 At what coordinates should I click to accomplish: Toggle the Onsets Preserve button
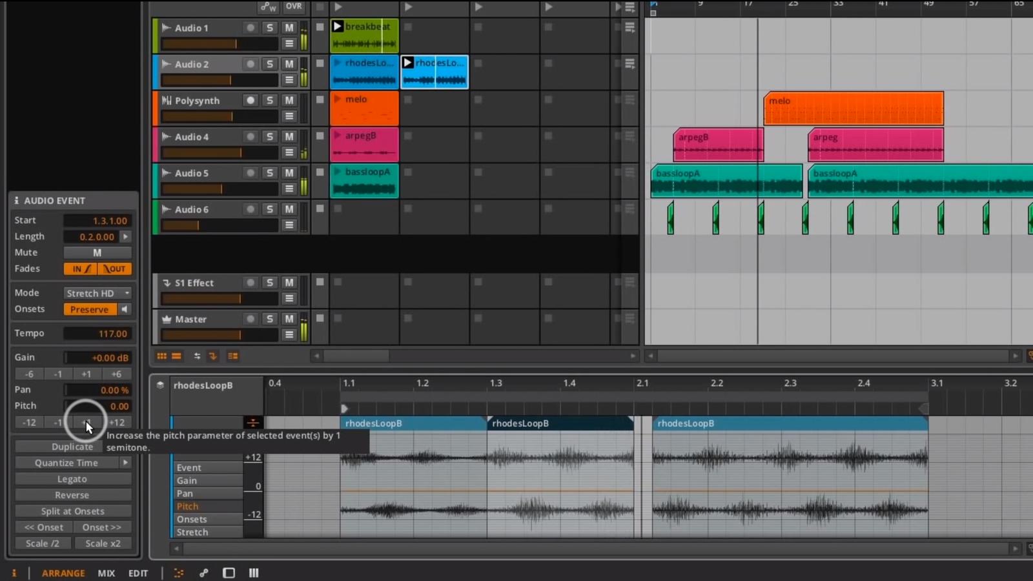click(90, 309)
